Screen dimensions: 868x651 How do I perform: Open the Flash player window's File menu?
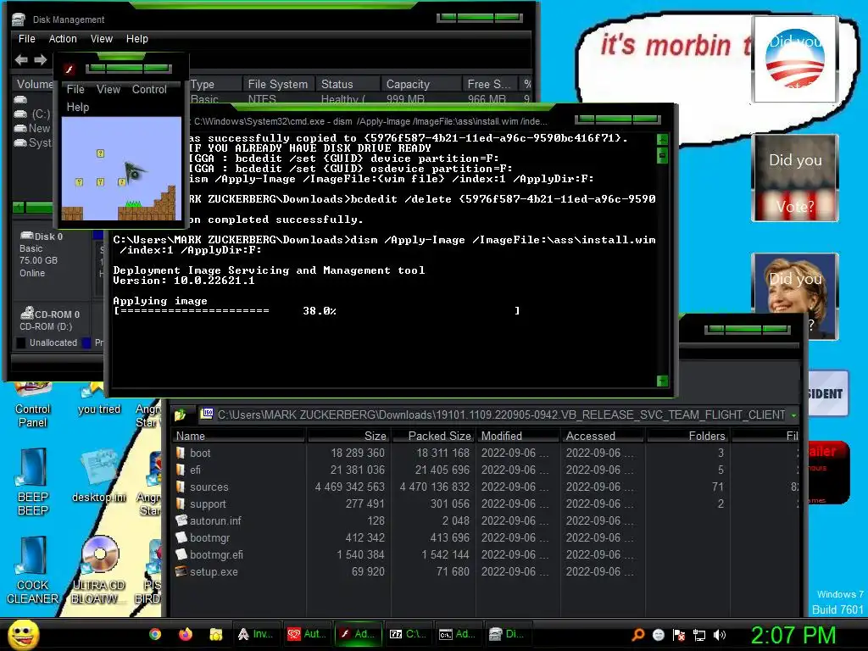tap(75, 89)
